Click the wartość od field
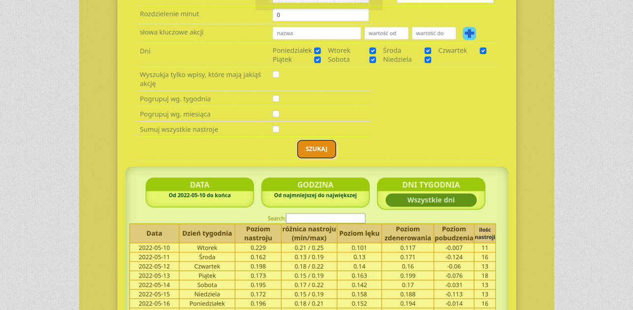 (x=386, y=33)
